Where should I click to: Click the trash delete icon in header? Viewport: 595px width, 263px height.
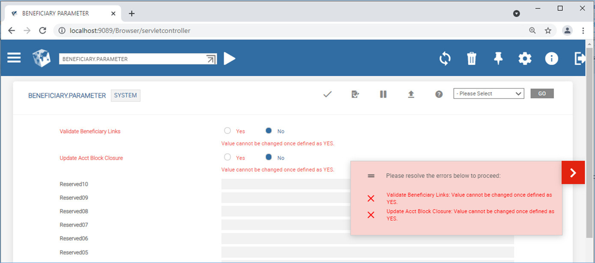coord(471,59)
